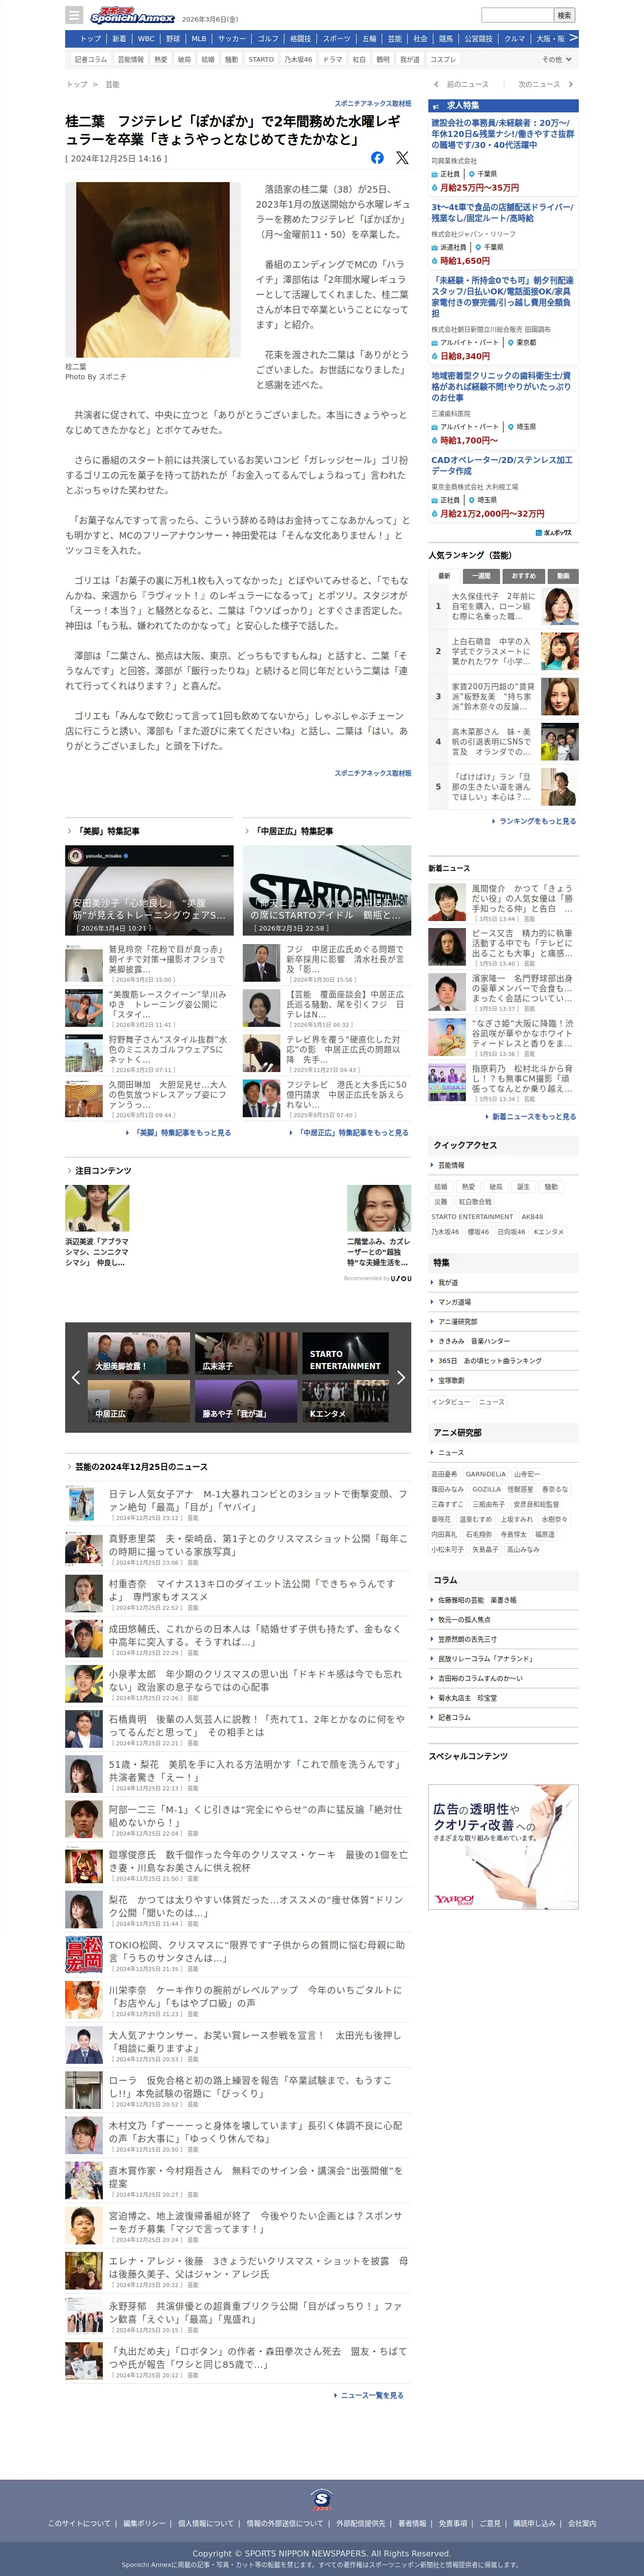The image size is (644, 2576).
Task: Open the 宝塚歌劇 row under 特集
Action: (503, 1380)
